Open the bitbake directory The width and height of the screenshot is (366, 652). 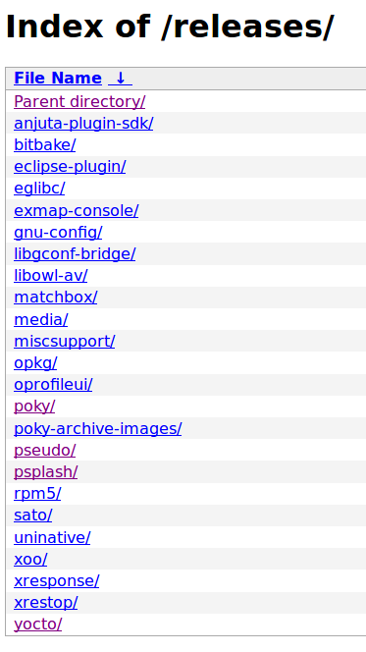(x=45, y=144)
